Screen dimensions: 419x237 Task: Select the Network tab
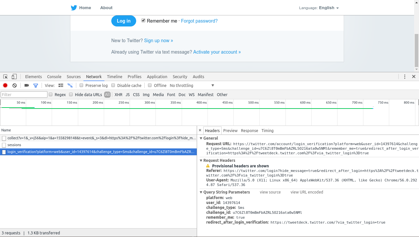point(94,76)
